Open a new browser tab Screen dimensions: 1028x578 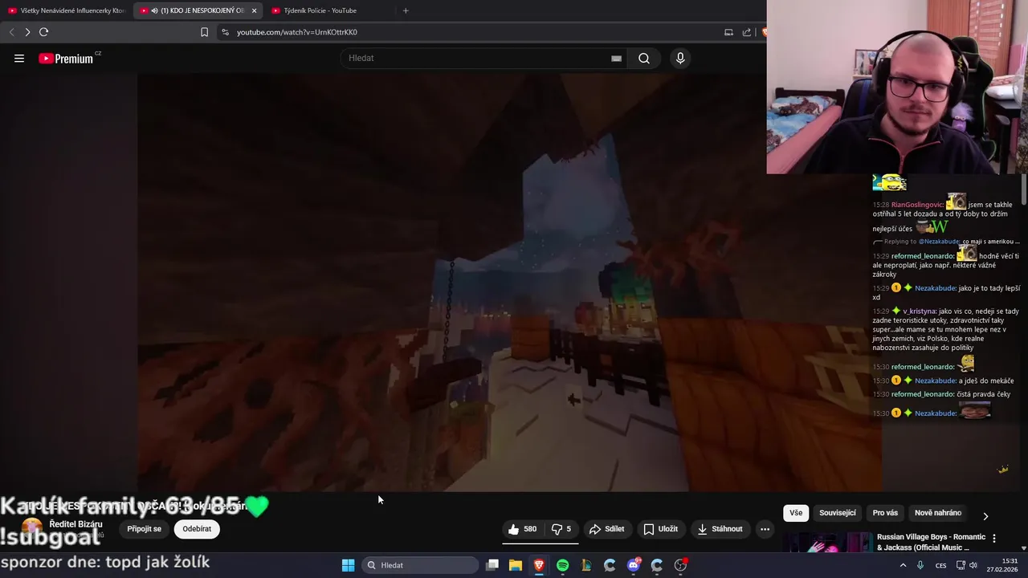pyautogui.click(x=406, y=10)
